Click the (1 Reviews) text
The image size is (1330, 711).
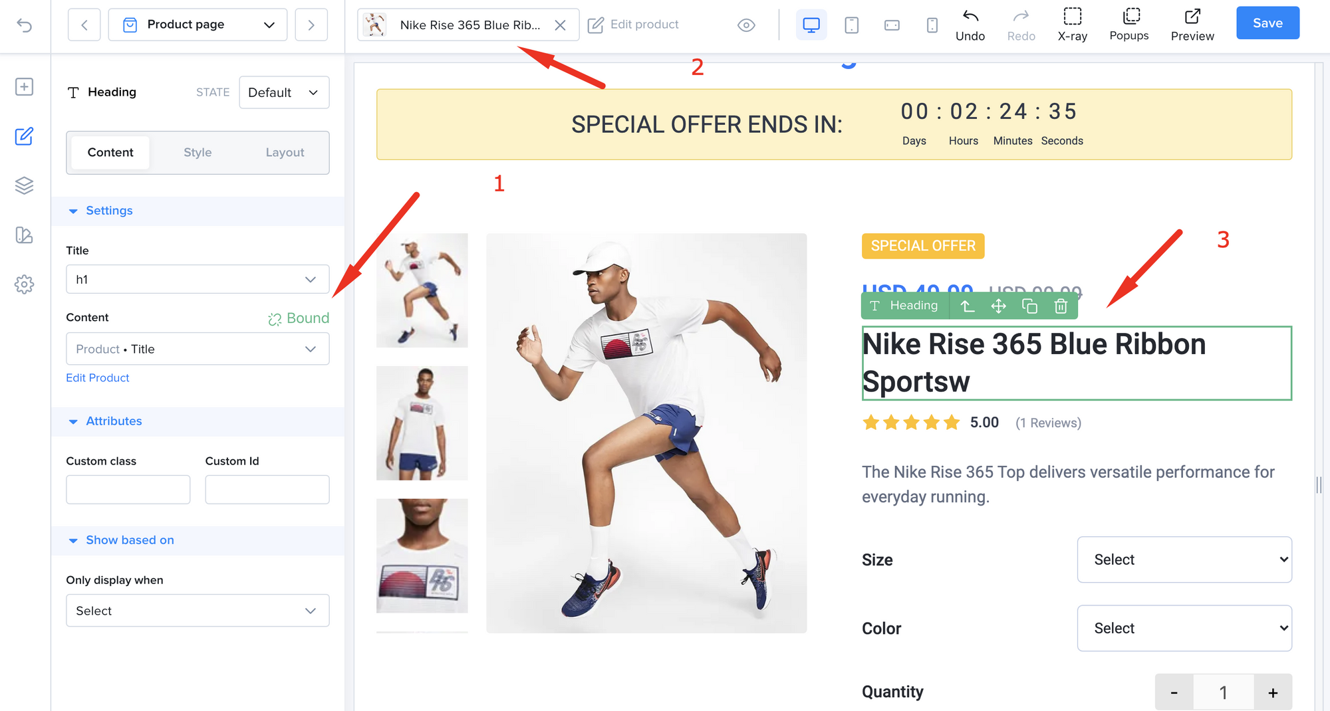[x=1048, y=423]
